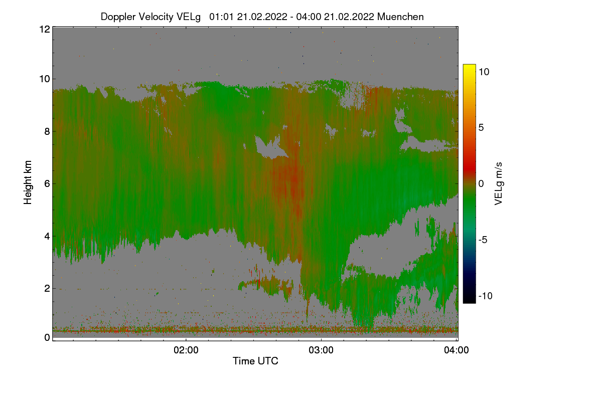The width and height of the screenshot is (602, 401).
Task: Click the height axis label 6
Action: pos(47,183)
